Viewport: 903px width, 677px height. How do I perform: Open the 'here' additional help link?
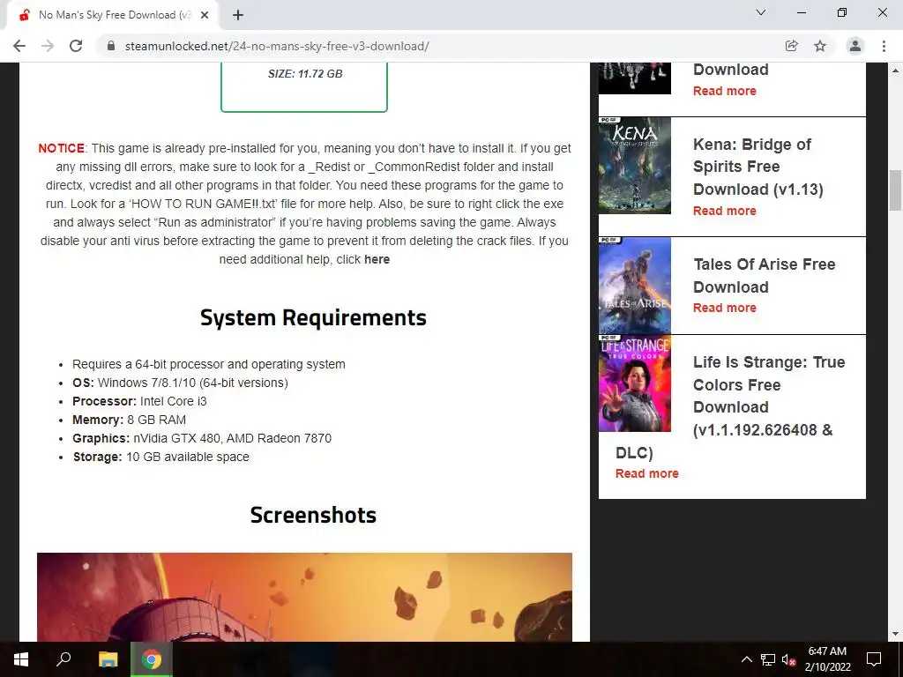coord(377,259)
